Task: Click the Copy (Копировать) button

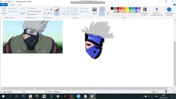Action: (x=13, y=11)
